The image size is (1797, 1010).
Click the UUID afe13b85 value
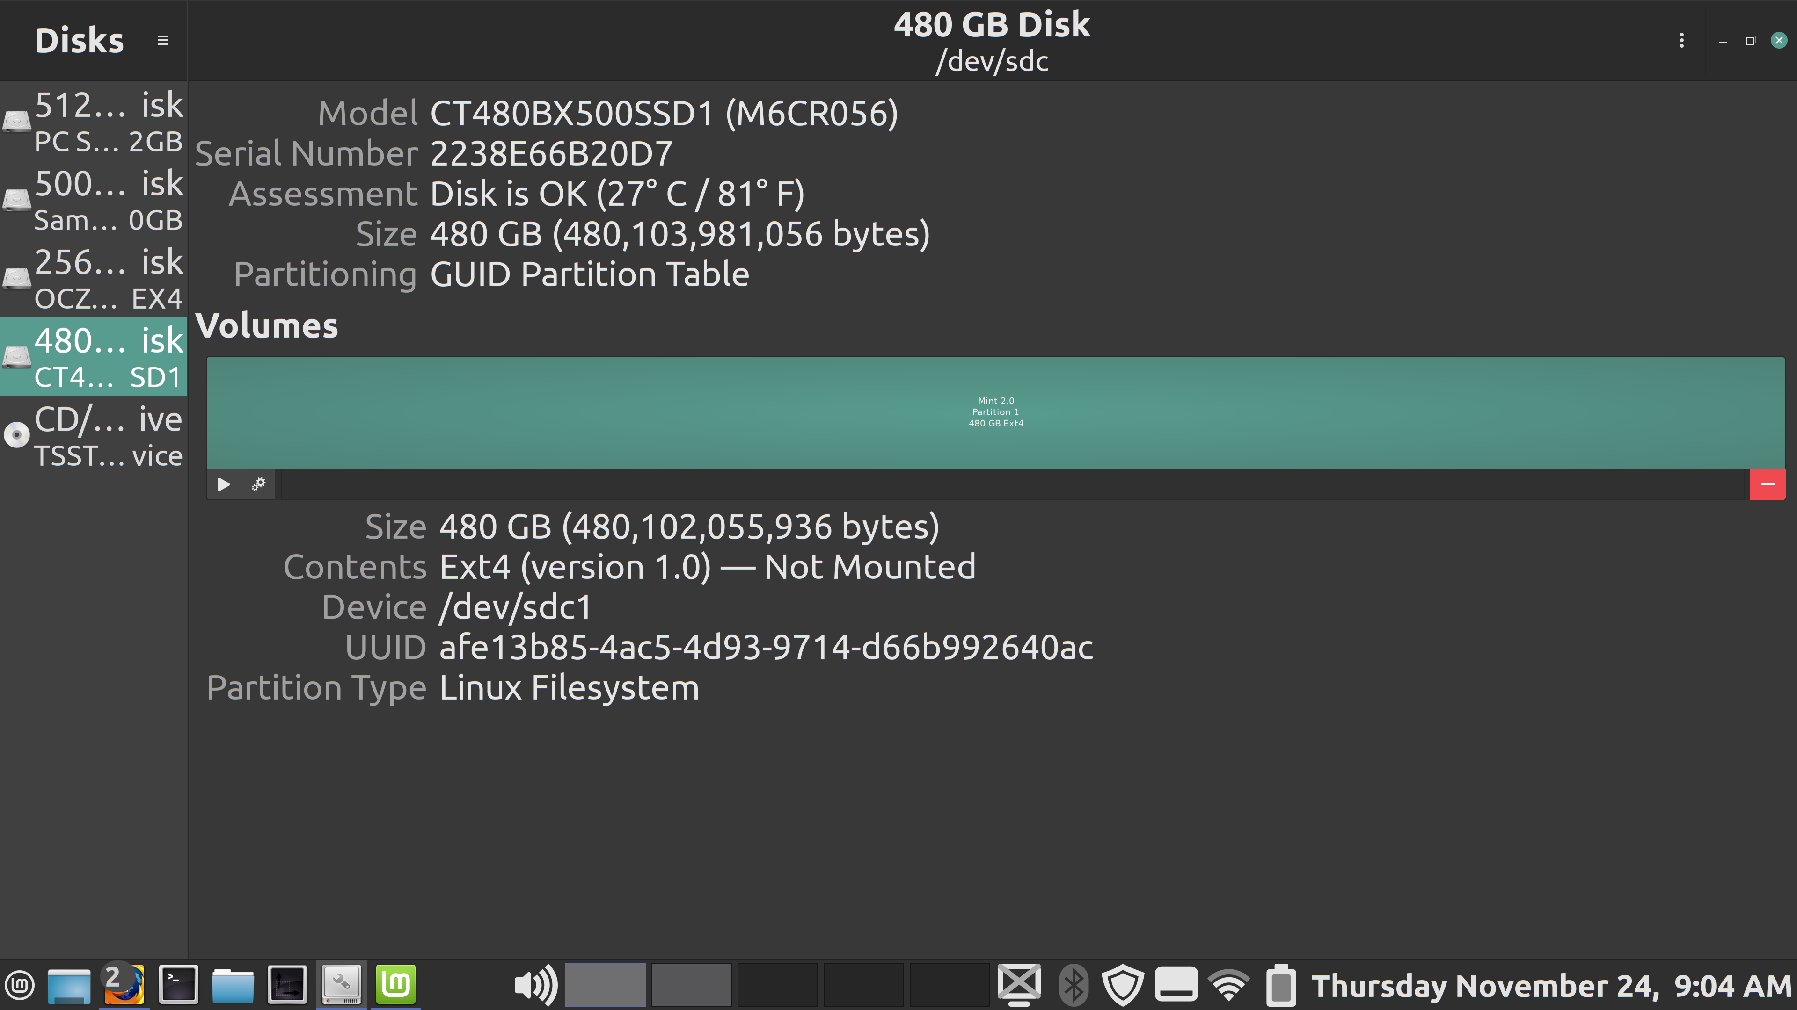pyautogui.click(x=766, y=648)
